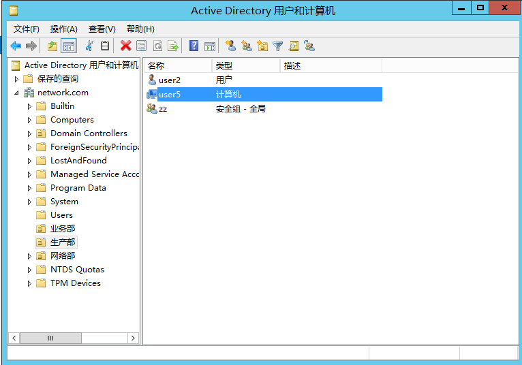This screenshot has height=365, width=522.
Task: Open the 操作(A) menu
Action: (x=63, y=29)
